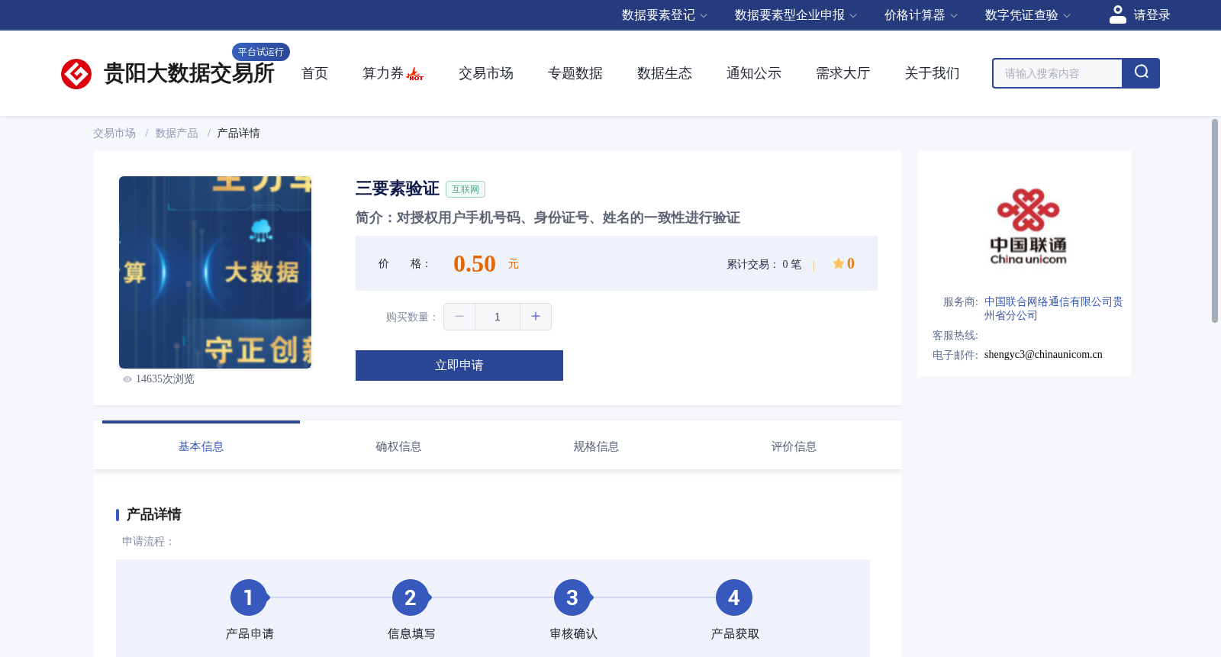Click the email shengyc3@chinaunicom.cn
Screen dimensions: 1221x657
click(x=1043, y=355)
